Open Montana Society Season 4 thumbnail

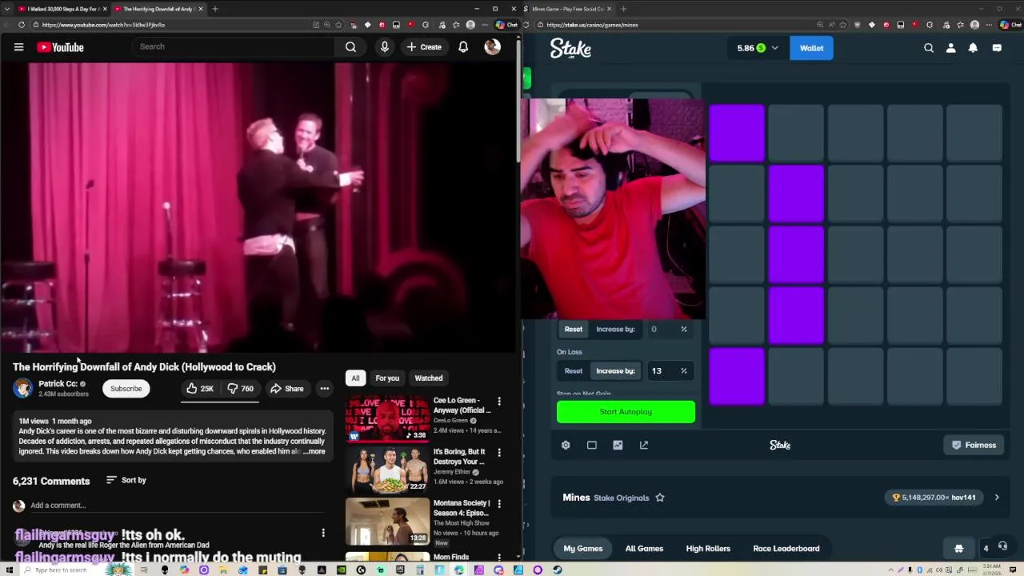click(387, 522)
